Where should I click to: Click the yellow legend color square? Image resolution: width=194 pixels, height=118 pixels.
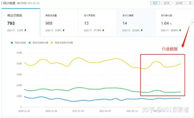coord(52,43)
